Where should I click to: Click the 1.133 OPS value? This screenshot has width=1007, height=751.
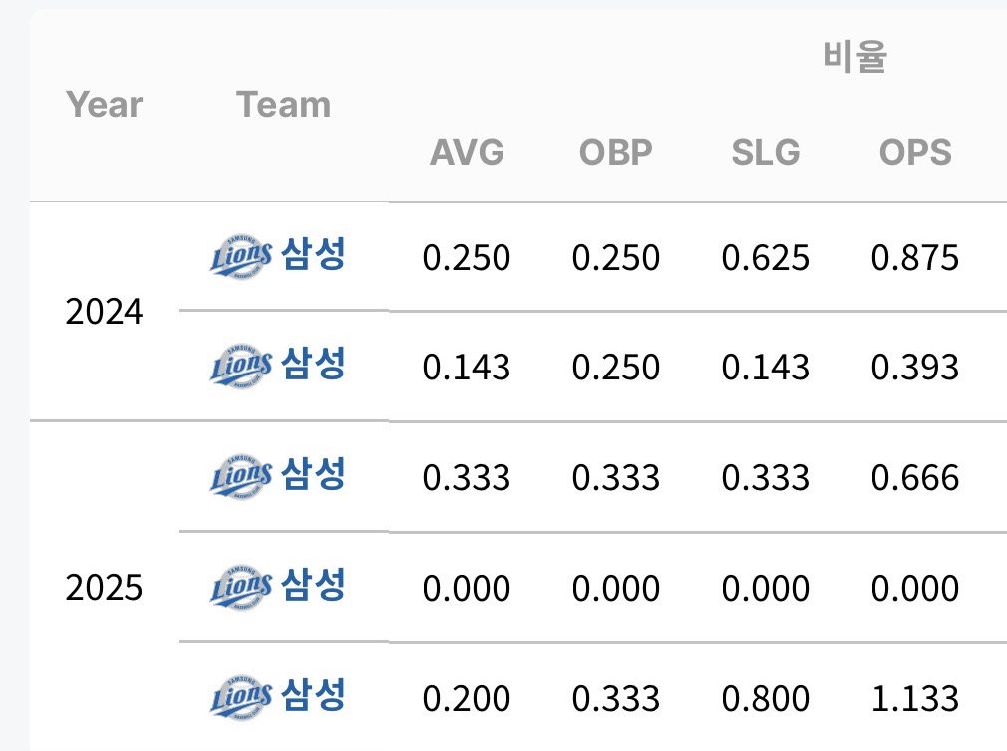[915, 698]
